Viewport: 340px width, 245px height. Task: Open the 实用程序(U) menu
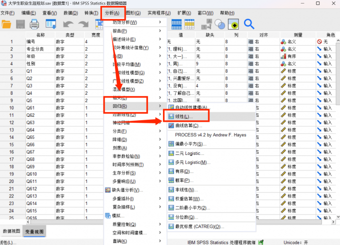(159, 13)
